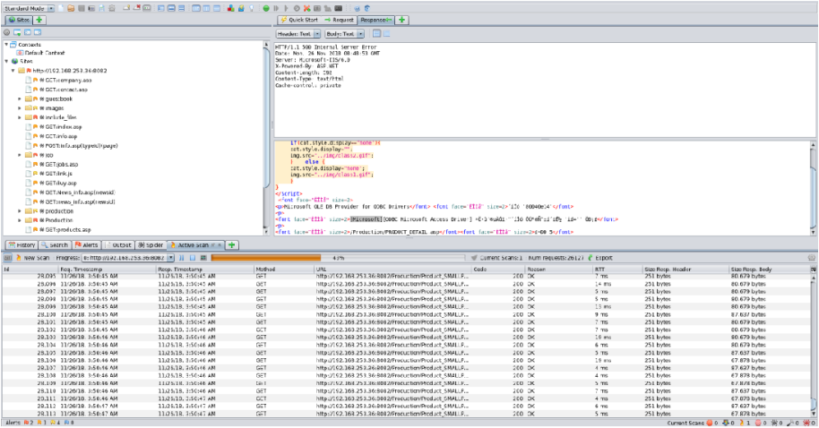Click the green circle break toggle in toolbar
This screenshot has width=819, height=428.
coord(267,7)
